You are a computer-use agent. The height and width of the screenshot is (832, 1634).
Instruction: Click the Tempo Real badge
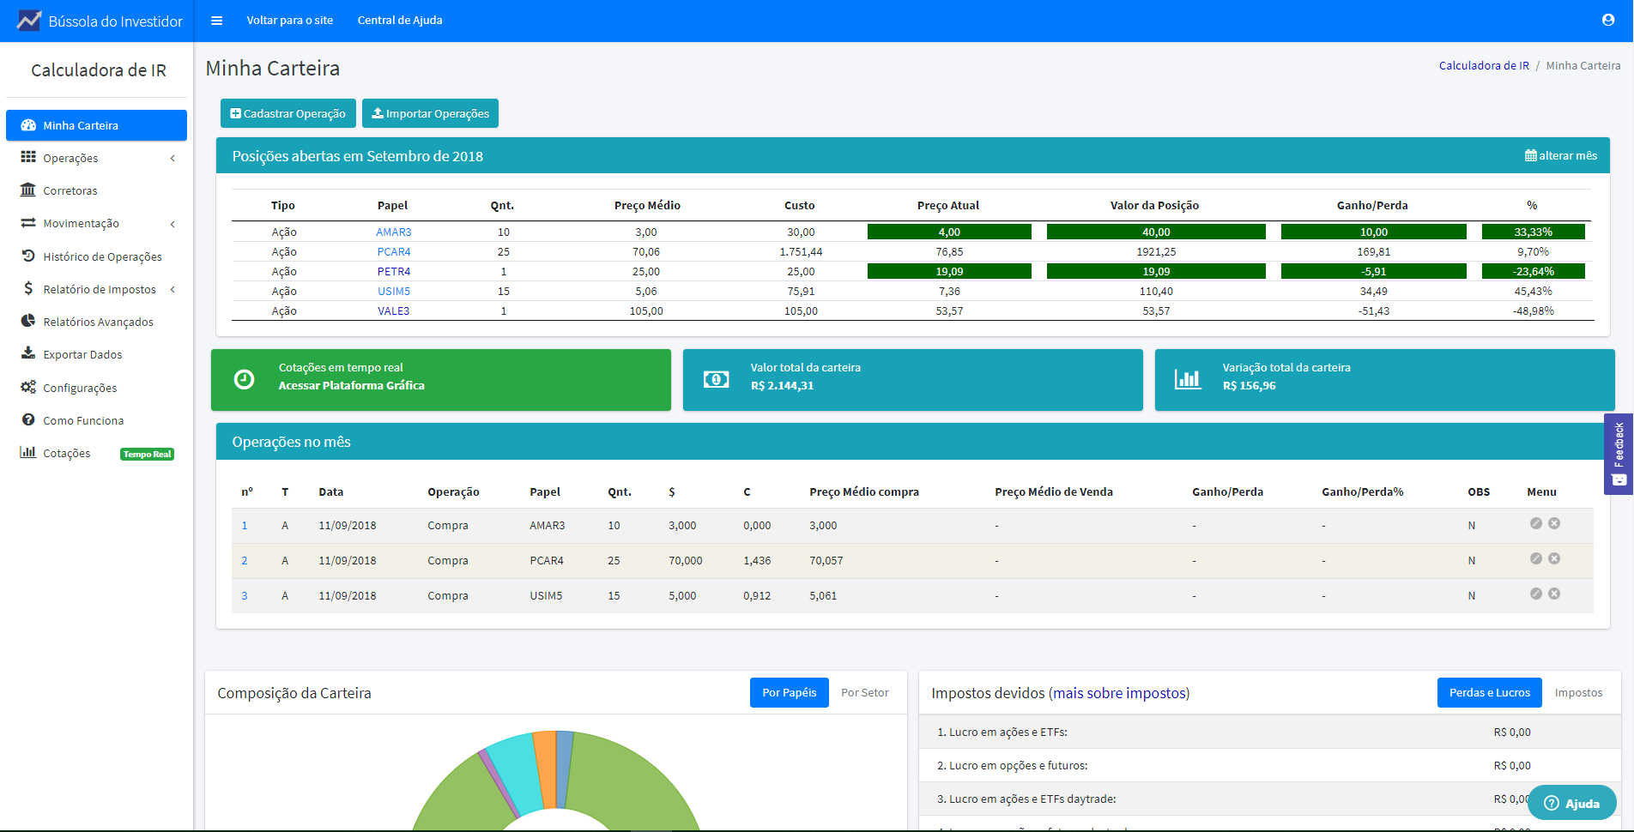(x=147, y=454)
